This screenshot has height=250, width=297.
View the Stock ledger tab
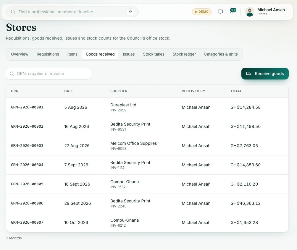(184, 54)
